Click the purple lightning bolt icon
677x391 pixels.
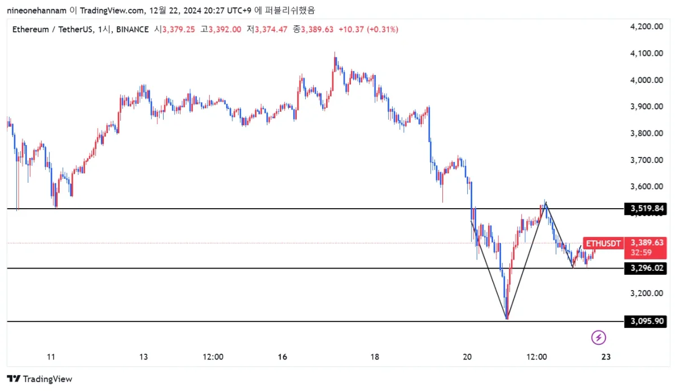point(599,338)
